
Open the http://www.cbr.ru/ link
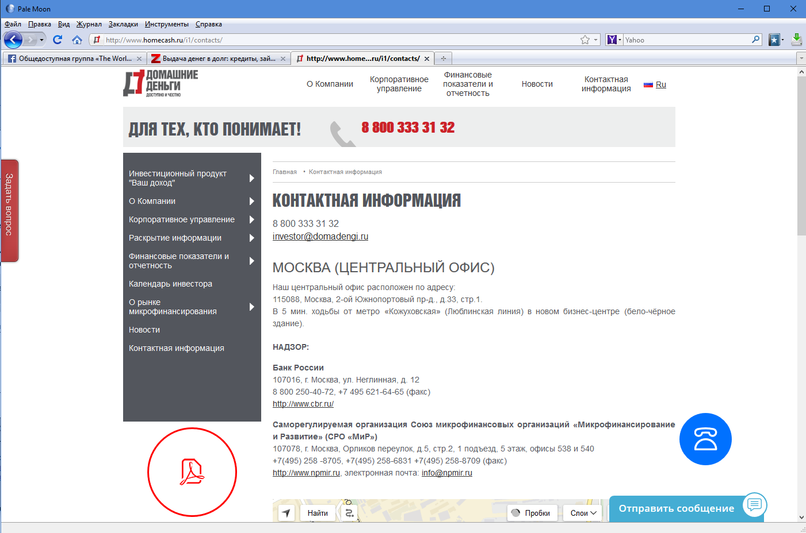(303, 404)
